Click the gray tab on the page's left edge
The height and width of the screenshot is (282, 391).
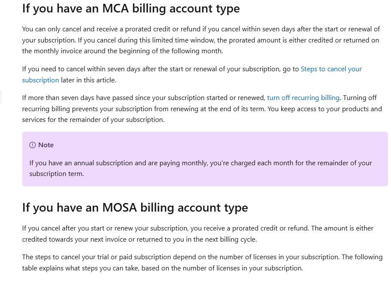(1, 97)
